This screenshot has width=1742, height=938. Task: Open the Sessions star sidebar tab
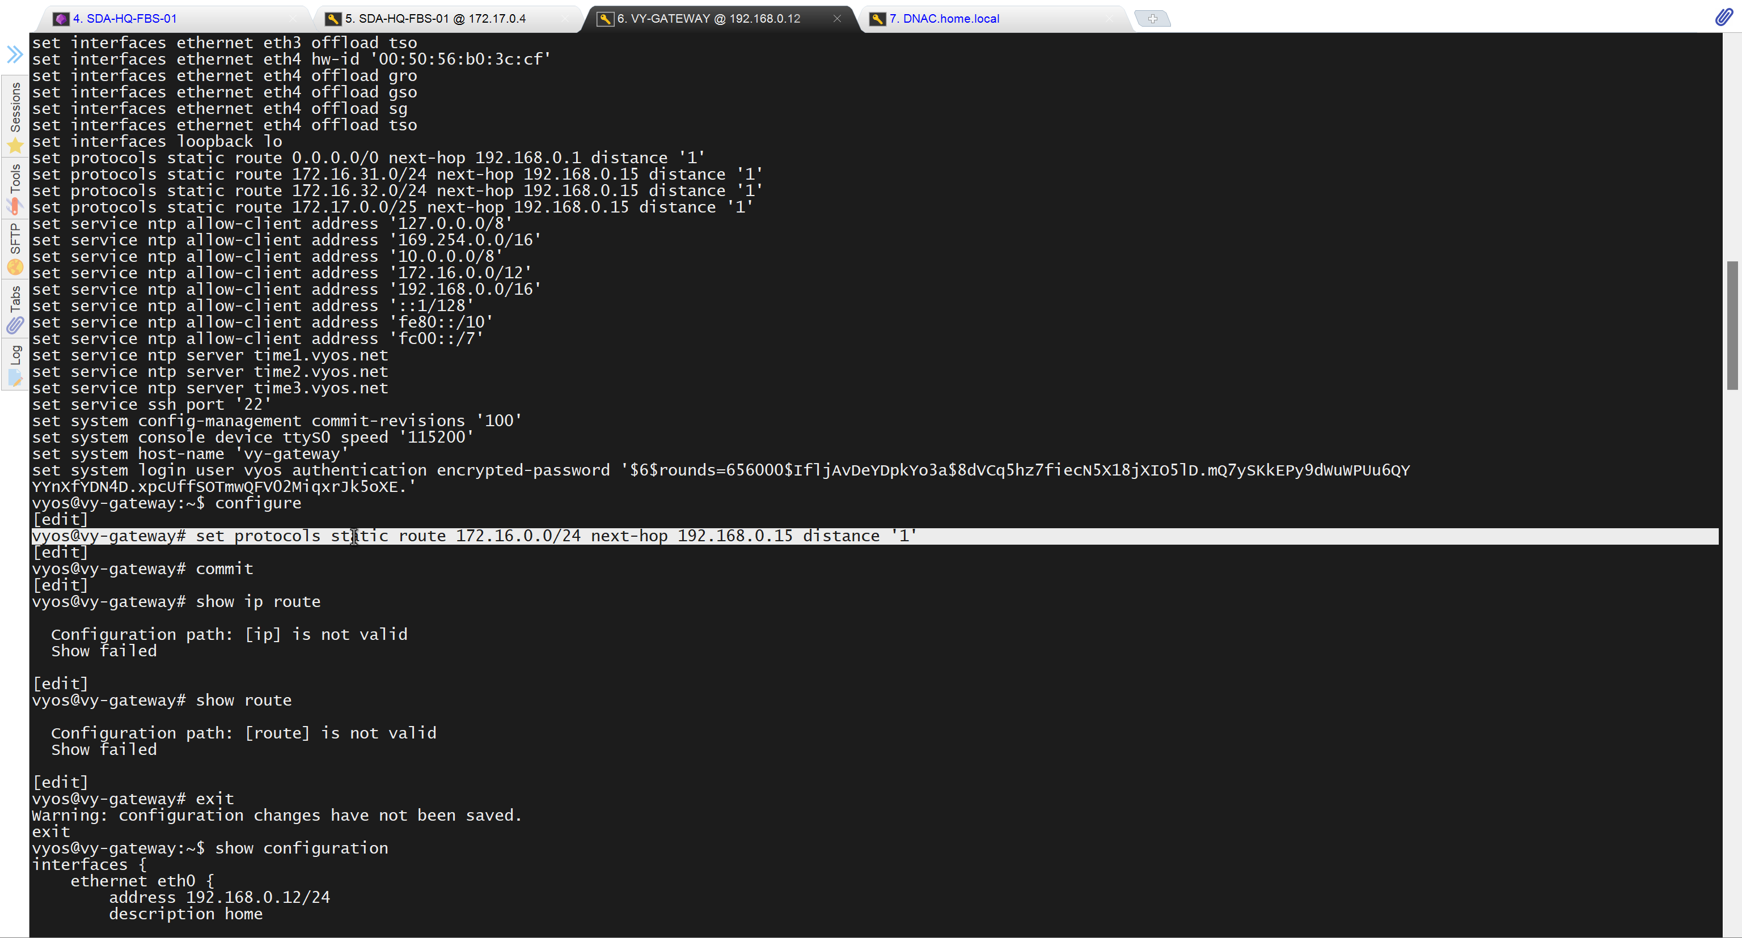point(15,116)
